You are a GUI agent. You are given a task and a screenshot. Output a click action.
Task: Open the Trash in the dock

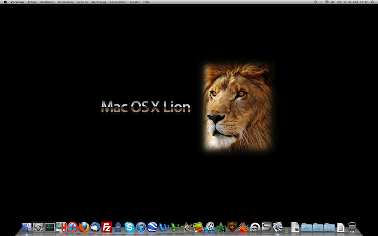352,228
